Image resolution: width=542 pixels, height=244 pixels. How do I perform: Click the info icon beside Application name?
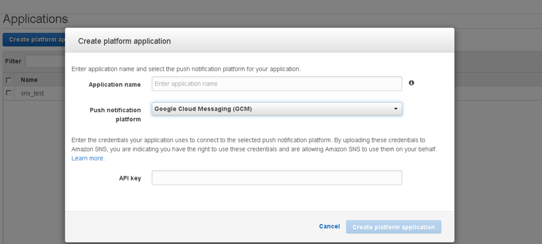pyautogui.click(x=411, y=83)
